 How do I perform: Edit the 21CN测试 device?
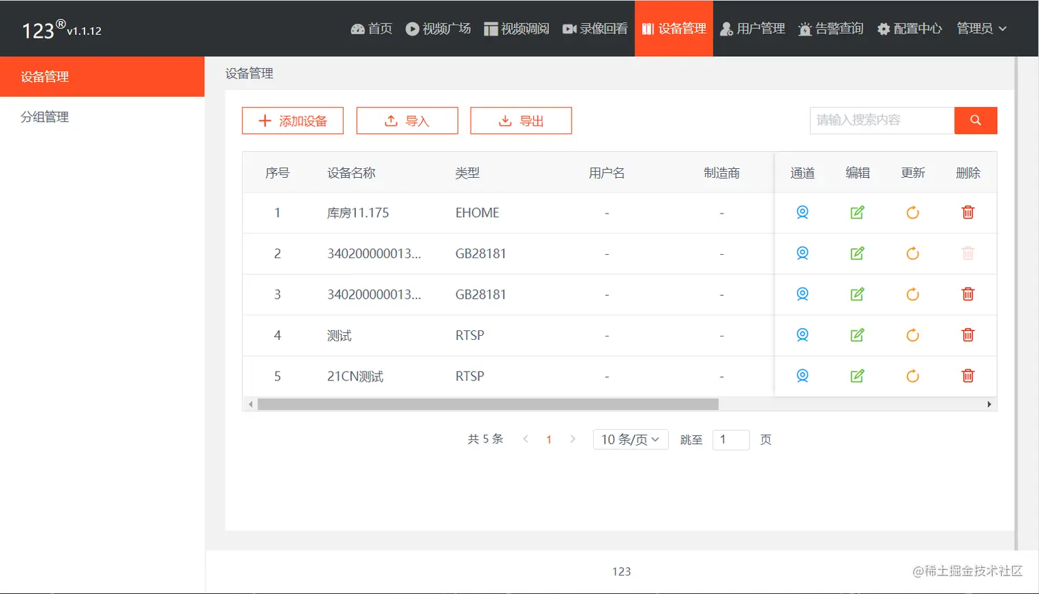(857, 376)
